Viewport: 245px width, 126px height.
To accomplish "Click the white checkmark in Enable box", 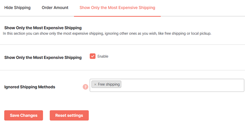I will click(x=92, y=56).
